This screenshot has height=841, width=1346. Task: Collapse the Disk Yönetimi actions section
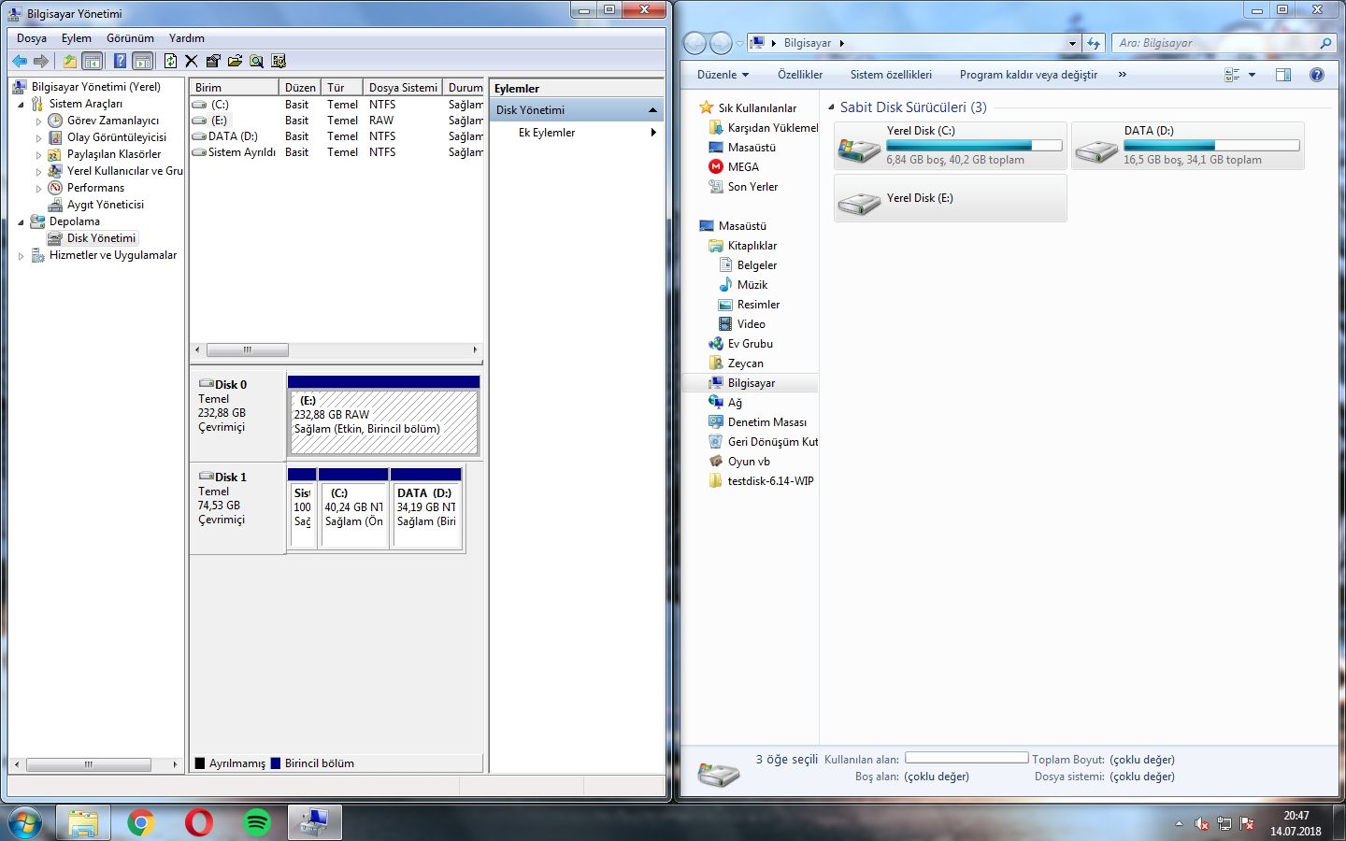(x=652, y=110)
